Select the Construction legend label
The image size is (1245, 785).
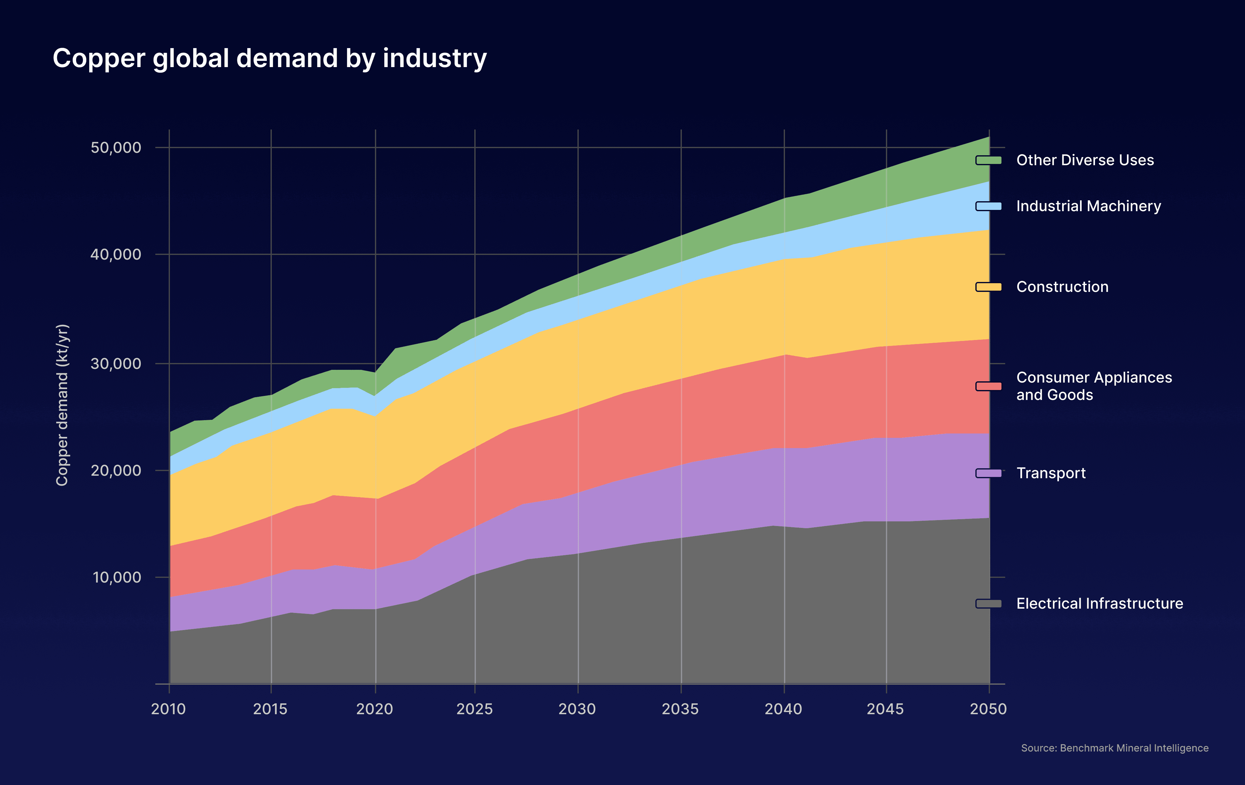1062,287
